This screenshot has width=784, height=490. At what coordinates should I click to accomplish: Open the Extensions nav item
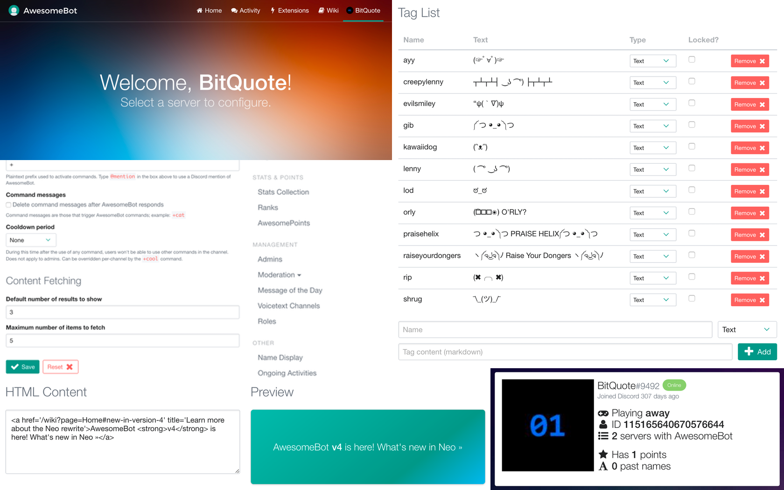coord(289,10)
